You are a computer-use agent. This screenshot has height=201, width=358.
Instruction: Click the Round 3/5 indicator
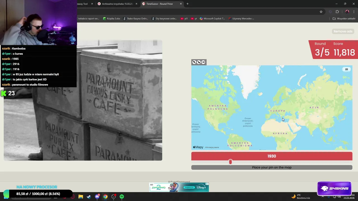[322, 49]
